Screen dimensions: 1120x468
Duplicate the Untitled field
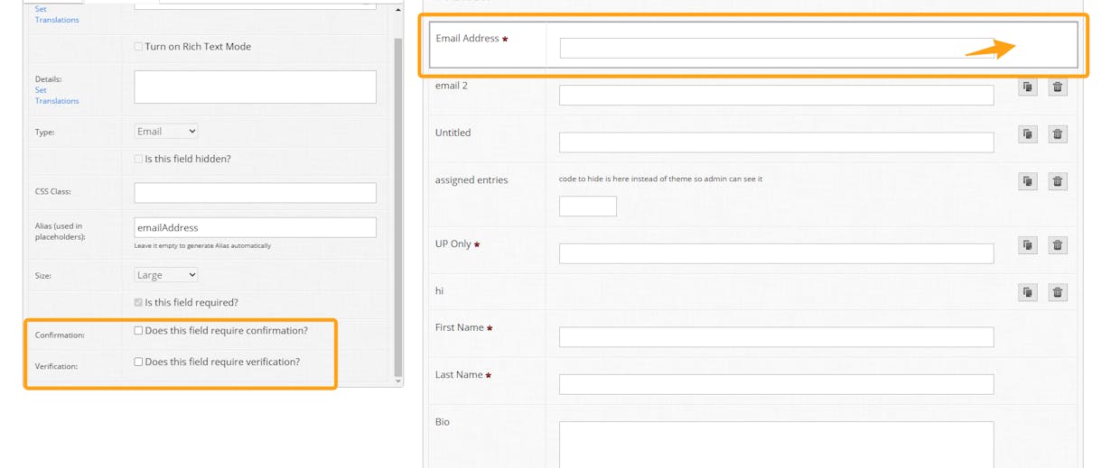(x=1028, y=134)
